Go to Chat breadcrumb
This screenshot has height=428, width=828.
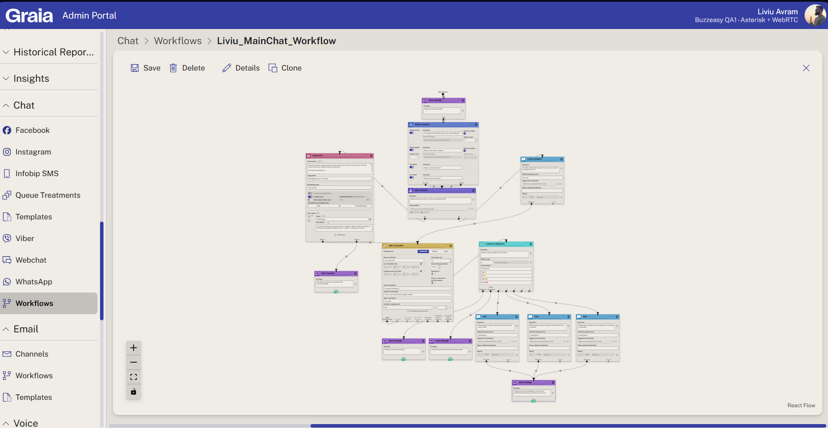[x=128, y=41]
